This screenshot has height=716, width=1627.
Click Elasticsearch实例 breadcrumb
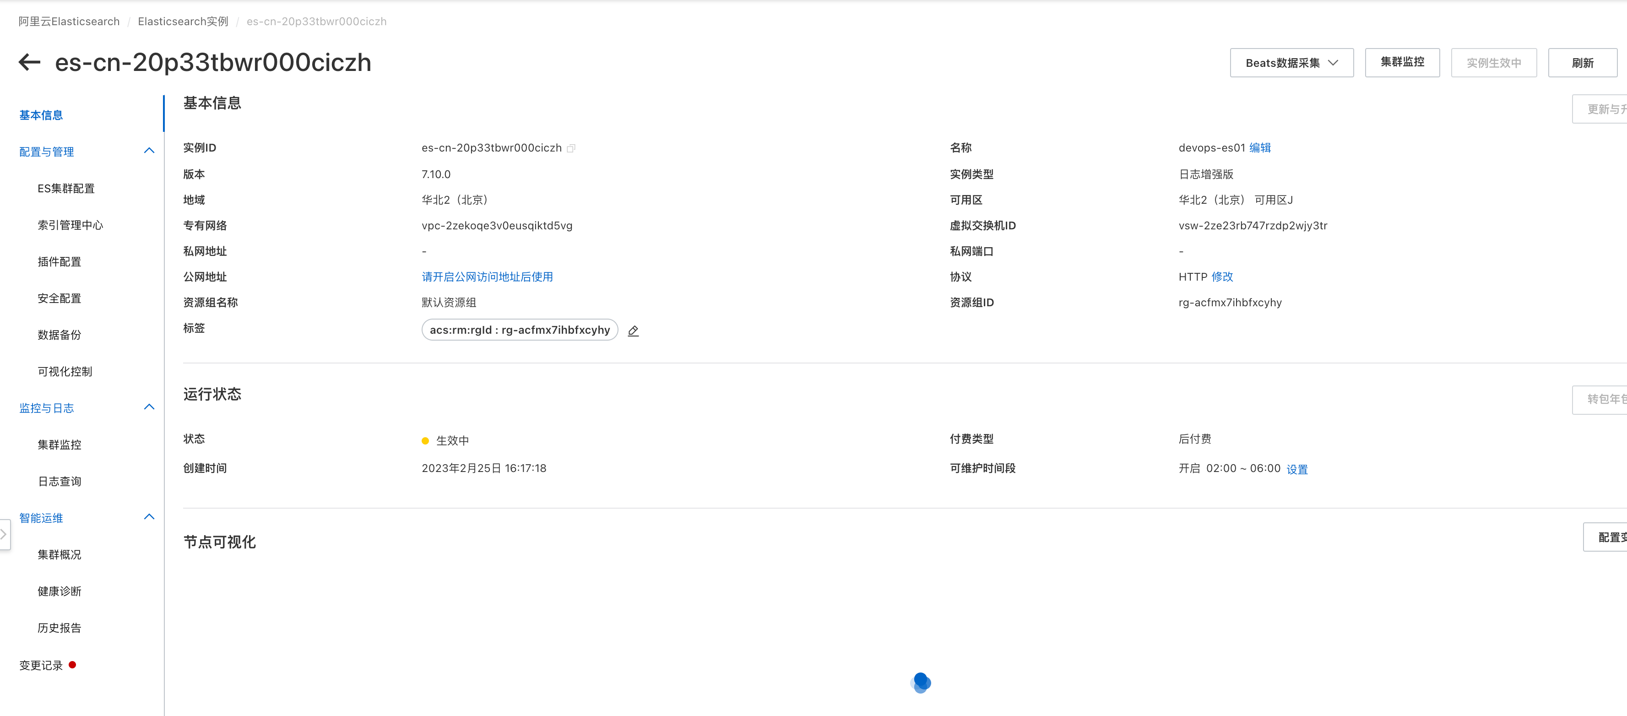[x=183, y=22]
